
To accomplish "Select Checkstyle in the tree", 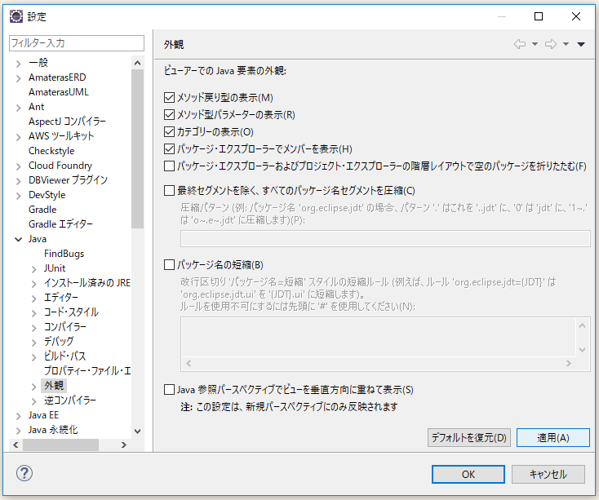I will (x=51, y=151).
